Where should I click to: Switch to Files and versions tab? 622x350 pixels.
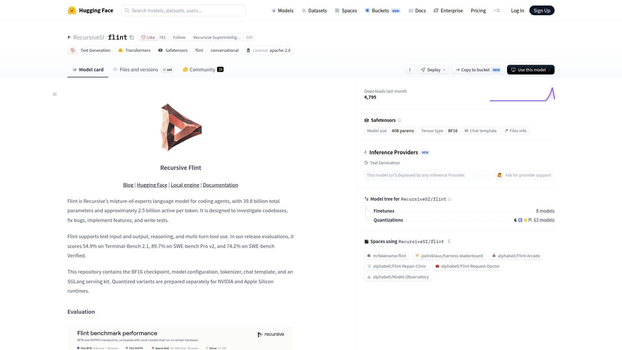point(143,69)
